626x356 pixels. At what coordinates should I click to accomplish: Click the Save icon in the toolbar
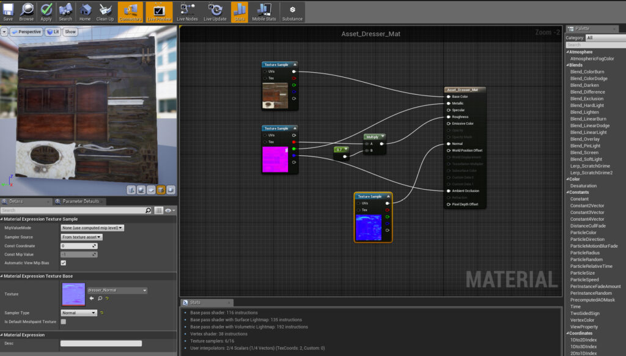click(x=8, y=11)
